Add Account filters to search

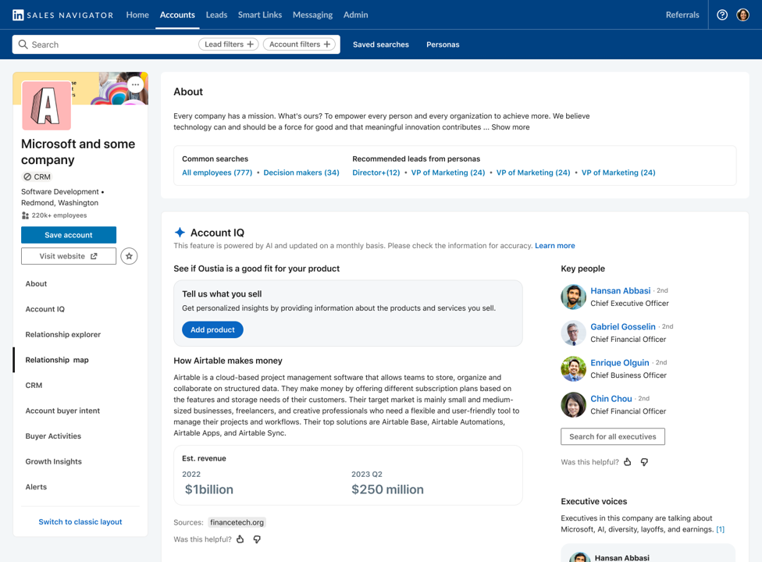[299, 44]
